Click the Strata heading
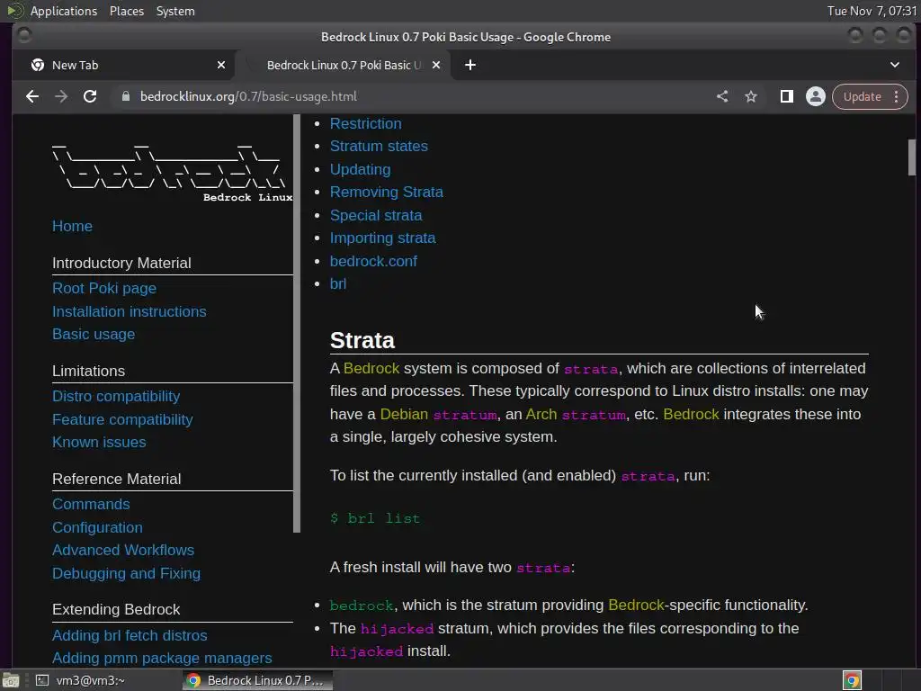The height and width of the screenshot is (691, 921). (x=362, y=341)
